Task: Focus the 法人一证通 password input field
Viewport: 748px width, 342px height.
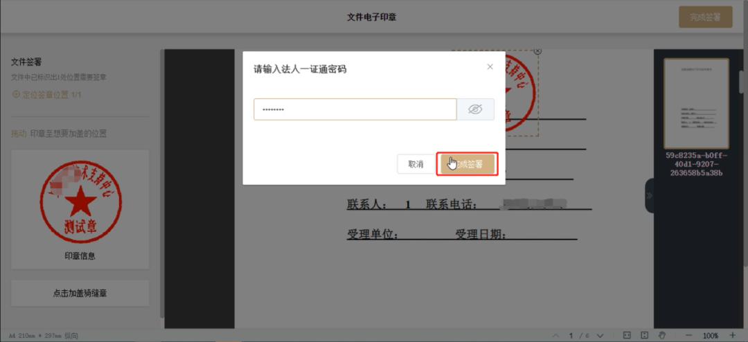Action: (355, 109)
